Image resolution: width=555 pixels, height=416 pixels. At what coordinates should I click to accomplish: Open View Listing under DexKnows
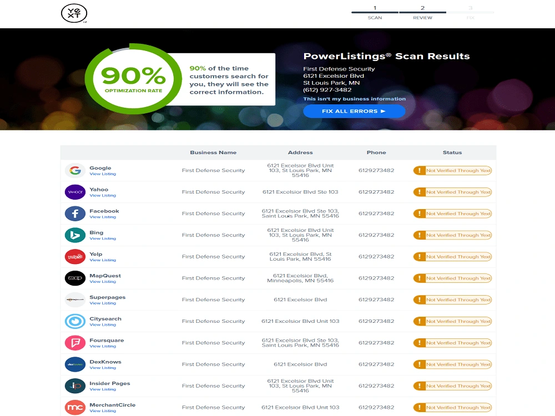pos(103,368)
